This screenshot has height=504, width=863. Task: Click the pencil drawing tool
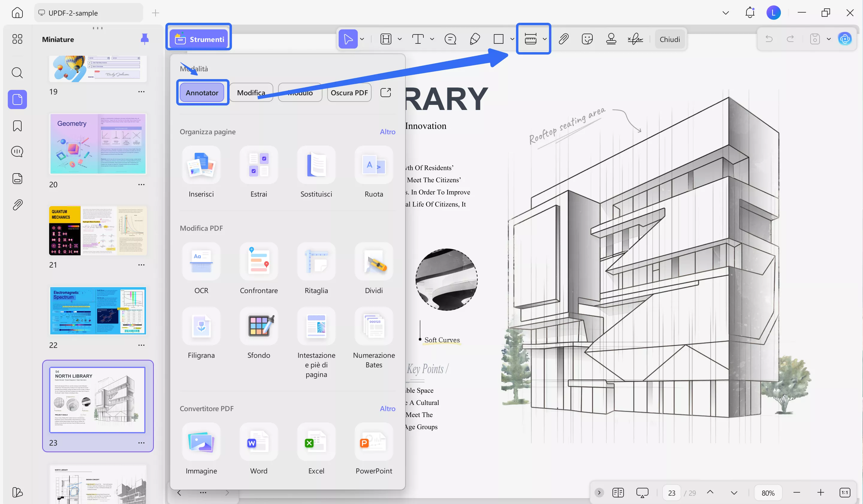pyautogui.click(x=475, y=39)
